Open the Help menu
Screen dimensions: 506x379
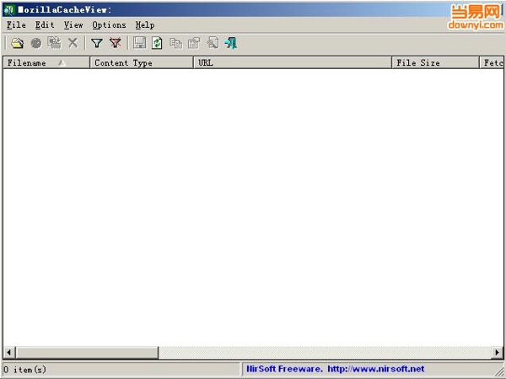click(145, 25)
